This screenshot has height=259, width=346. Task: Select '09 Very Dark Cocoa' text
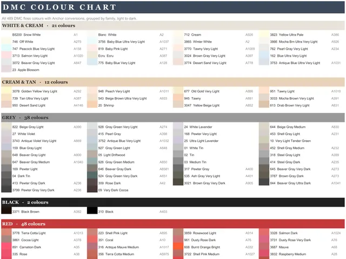[113, 190]
